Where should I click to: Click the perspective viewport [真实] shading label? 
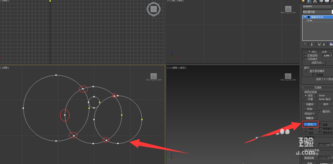[183, 68]
